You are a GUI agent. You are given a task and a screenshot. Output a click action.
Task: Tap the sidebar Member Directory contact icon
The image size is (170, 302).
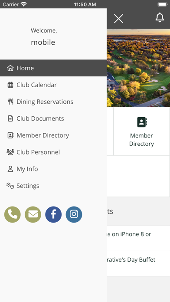pyautogui.click(x=10, y=135)
